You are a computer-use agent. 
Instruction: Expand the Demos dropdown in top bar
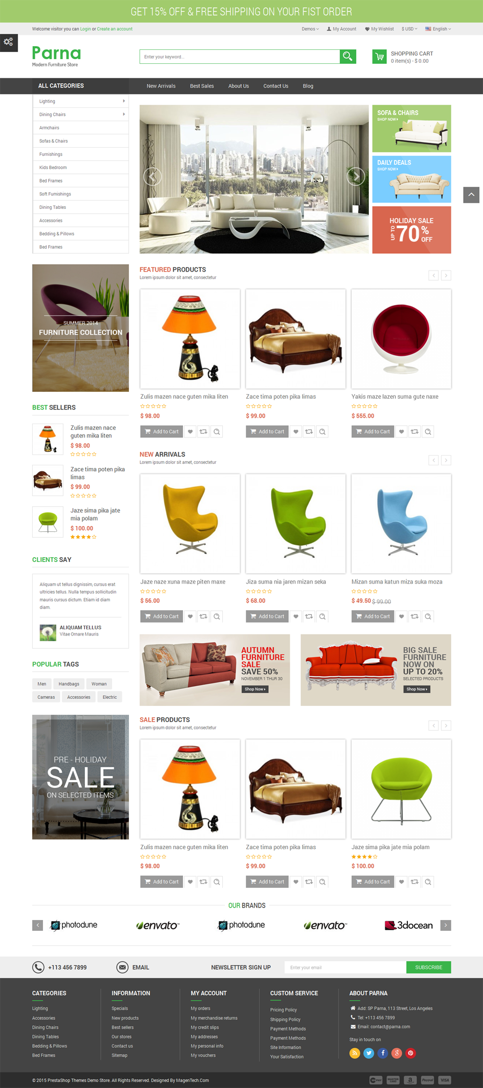click(x=310, y=29)
